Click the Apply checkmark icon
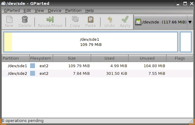The width and height of the screenshot is (195, 125). [125, 20]
